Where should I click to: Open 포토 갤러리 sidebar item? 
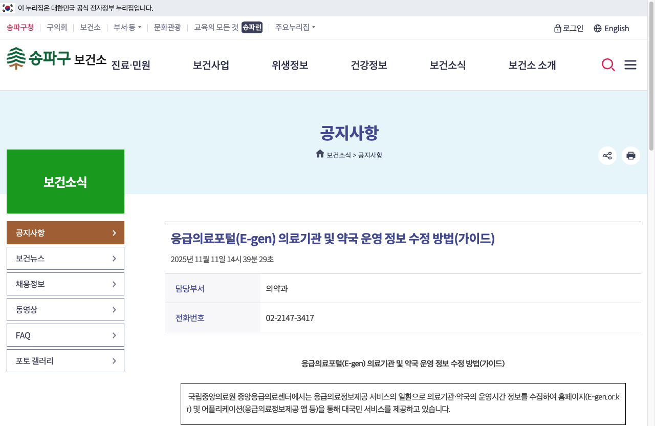click(x=65, y=360)
